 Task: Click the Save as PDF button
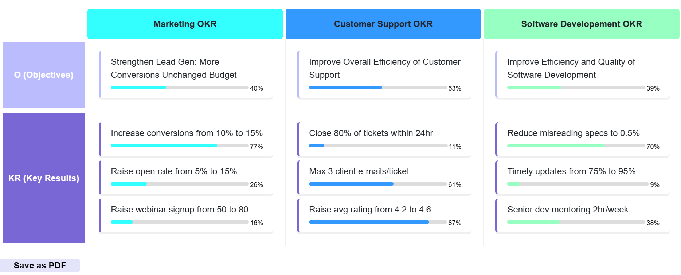click(40, 266)
